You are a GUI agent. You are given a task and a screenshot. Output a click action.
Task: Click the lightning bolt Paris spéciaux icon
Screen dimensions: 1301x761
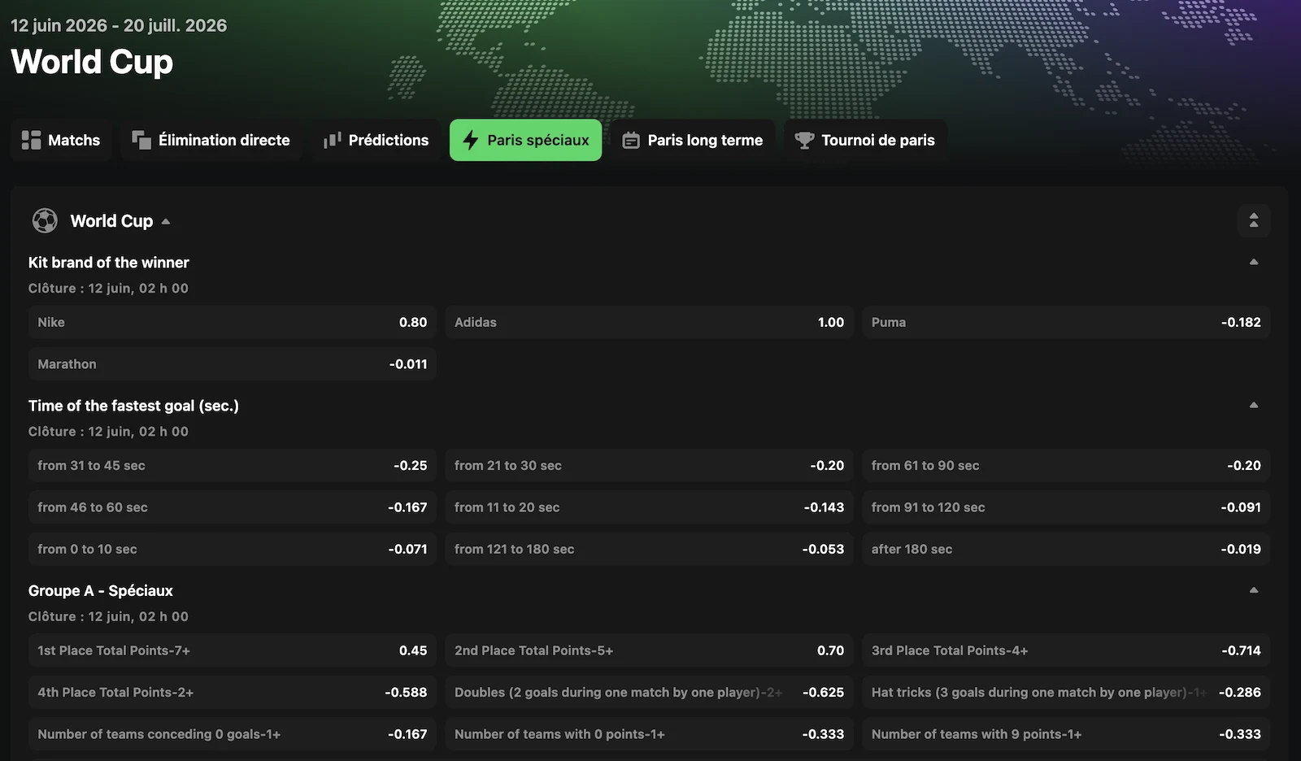click(470, 140)
